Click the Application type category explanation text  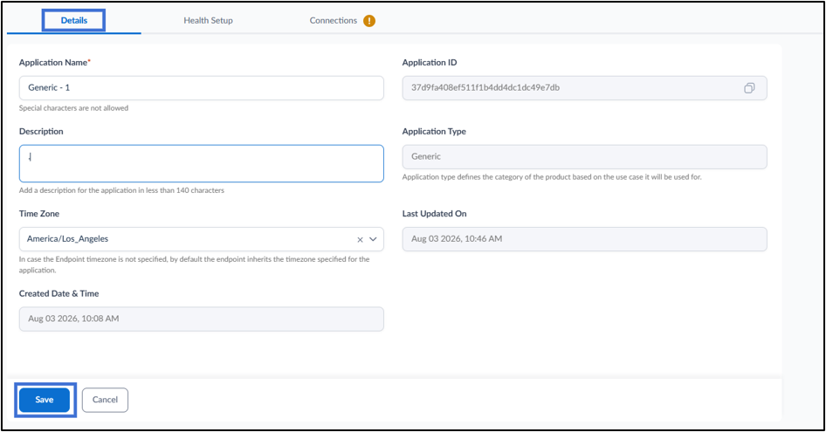point(552,177)
